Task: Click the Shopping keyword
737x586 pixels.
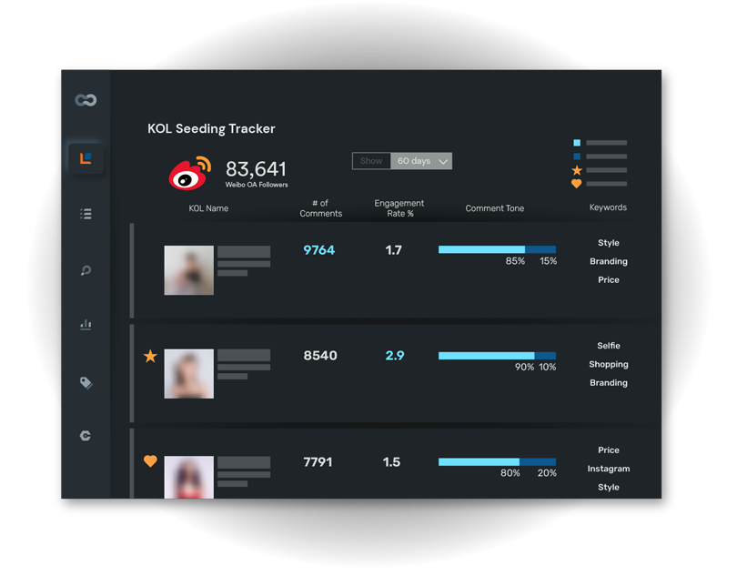Action: point(609,364)
